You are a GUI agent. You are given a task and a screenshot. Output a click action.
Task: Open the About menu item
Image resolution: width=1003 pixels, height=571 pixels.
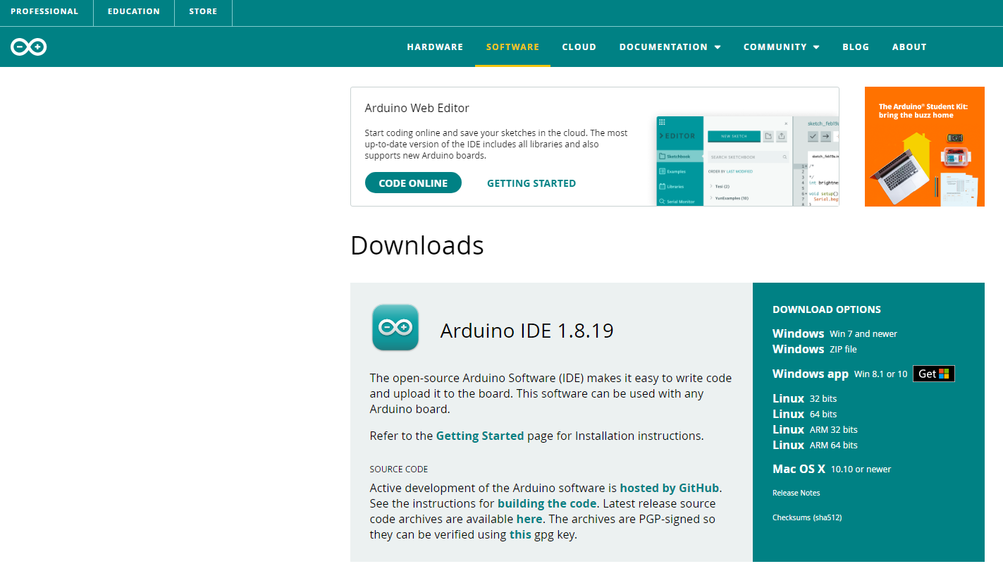pos(909,47)
